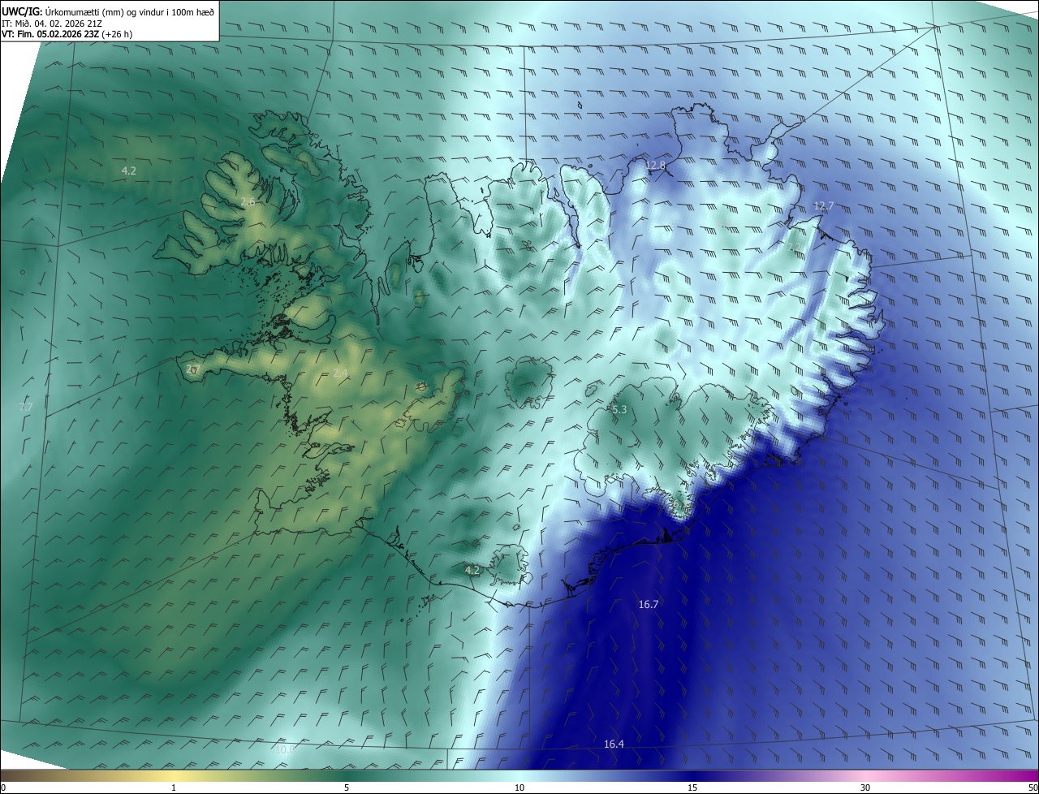Click the 10 tick on the color scale
The image size is (1039, 794).
(x=519, y=788)
